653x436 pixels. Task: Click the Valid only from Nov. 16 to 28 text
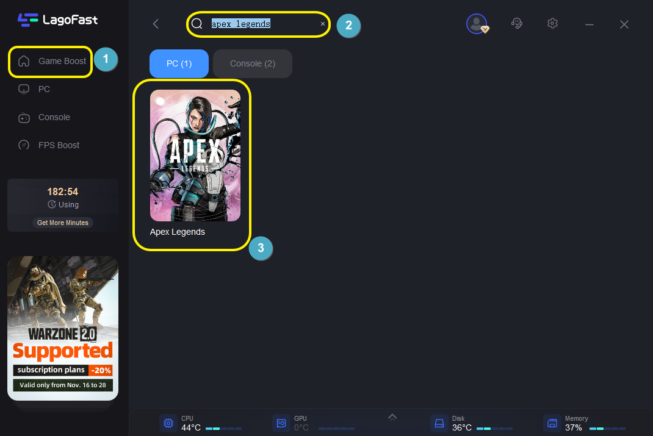click(63, 385)
